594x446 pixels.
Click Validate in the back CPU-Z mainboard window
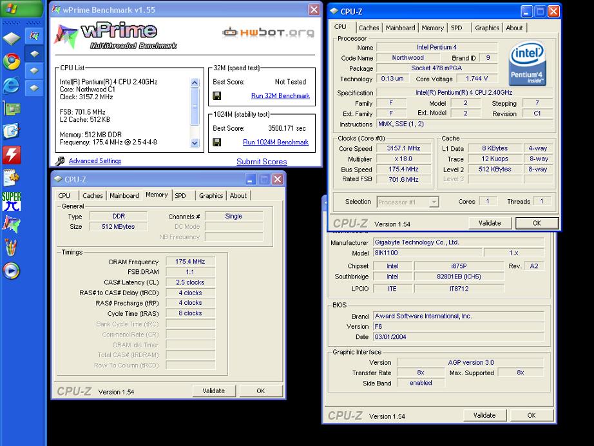[x=484, y=415]
